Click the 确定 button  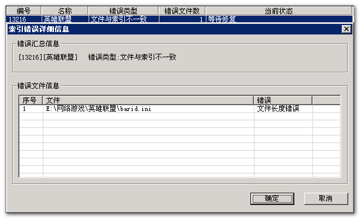pos(272,199)
